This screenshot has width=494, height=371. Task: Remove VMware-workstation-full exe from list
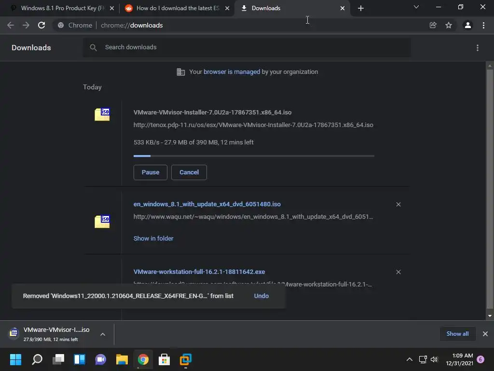398,272
